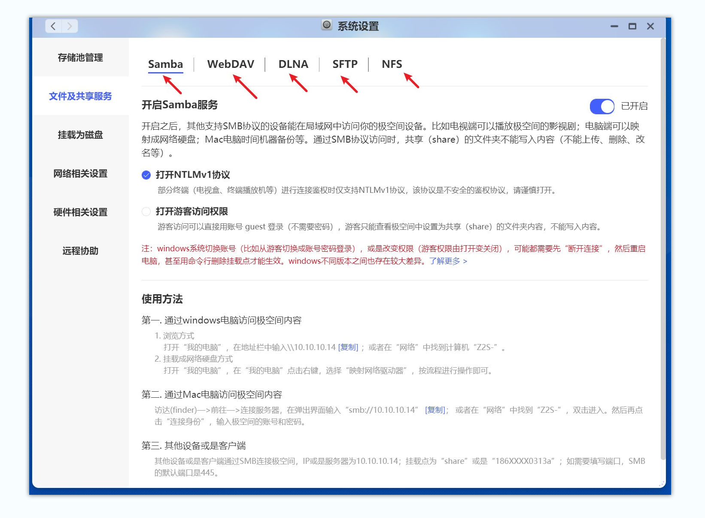The width and height of the screenshot is (705, 518).
Task: Enable 打开游客访问权限 guest access
Action: (146, 211)
